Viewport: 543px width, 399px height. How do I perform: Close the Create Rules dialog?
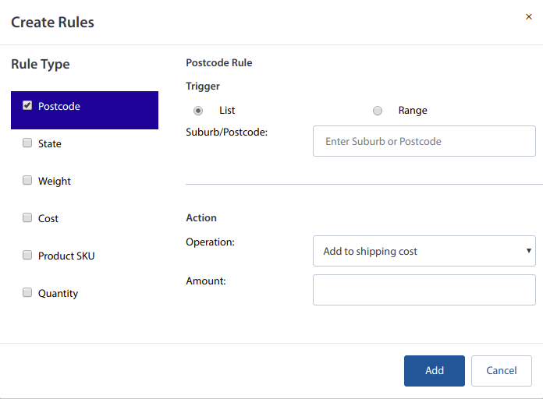point(528,16)
